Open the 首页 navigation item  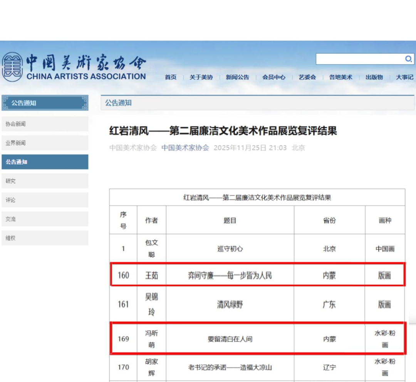[170, 77]
